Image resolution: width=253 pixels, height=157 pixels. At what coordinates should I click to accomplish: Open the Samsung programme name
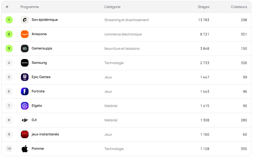[39, 63]
